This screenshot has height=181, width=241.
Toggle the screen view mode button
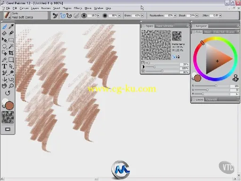(x=8, y=129)
